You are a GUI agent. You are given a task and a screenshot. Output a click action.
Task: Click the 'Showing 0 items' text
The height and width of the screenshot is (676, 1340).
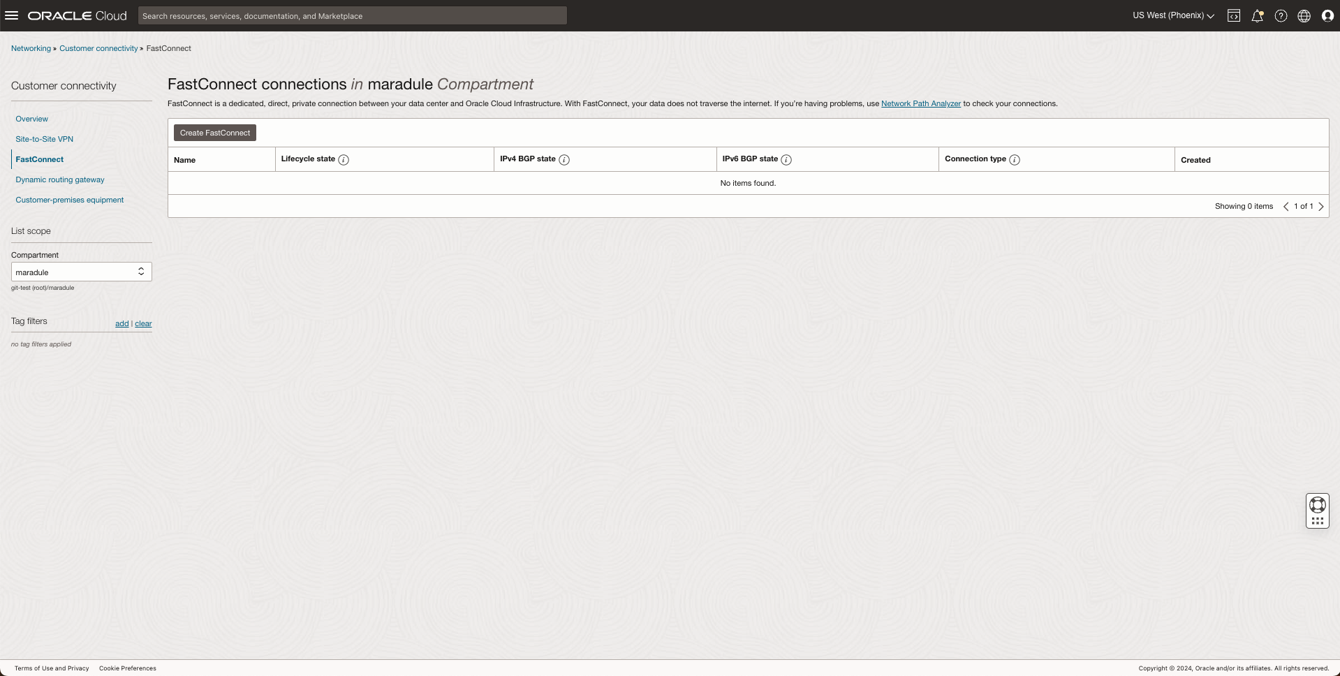pyautogui.click(x=1244, y=206)
